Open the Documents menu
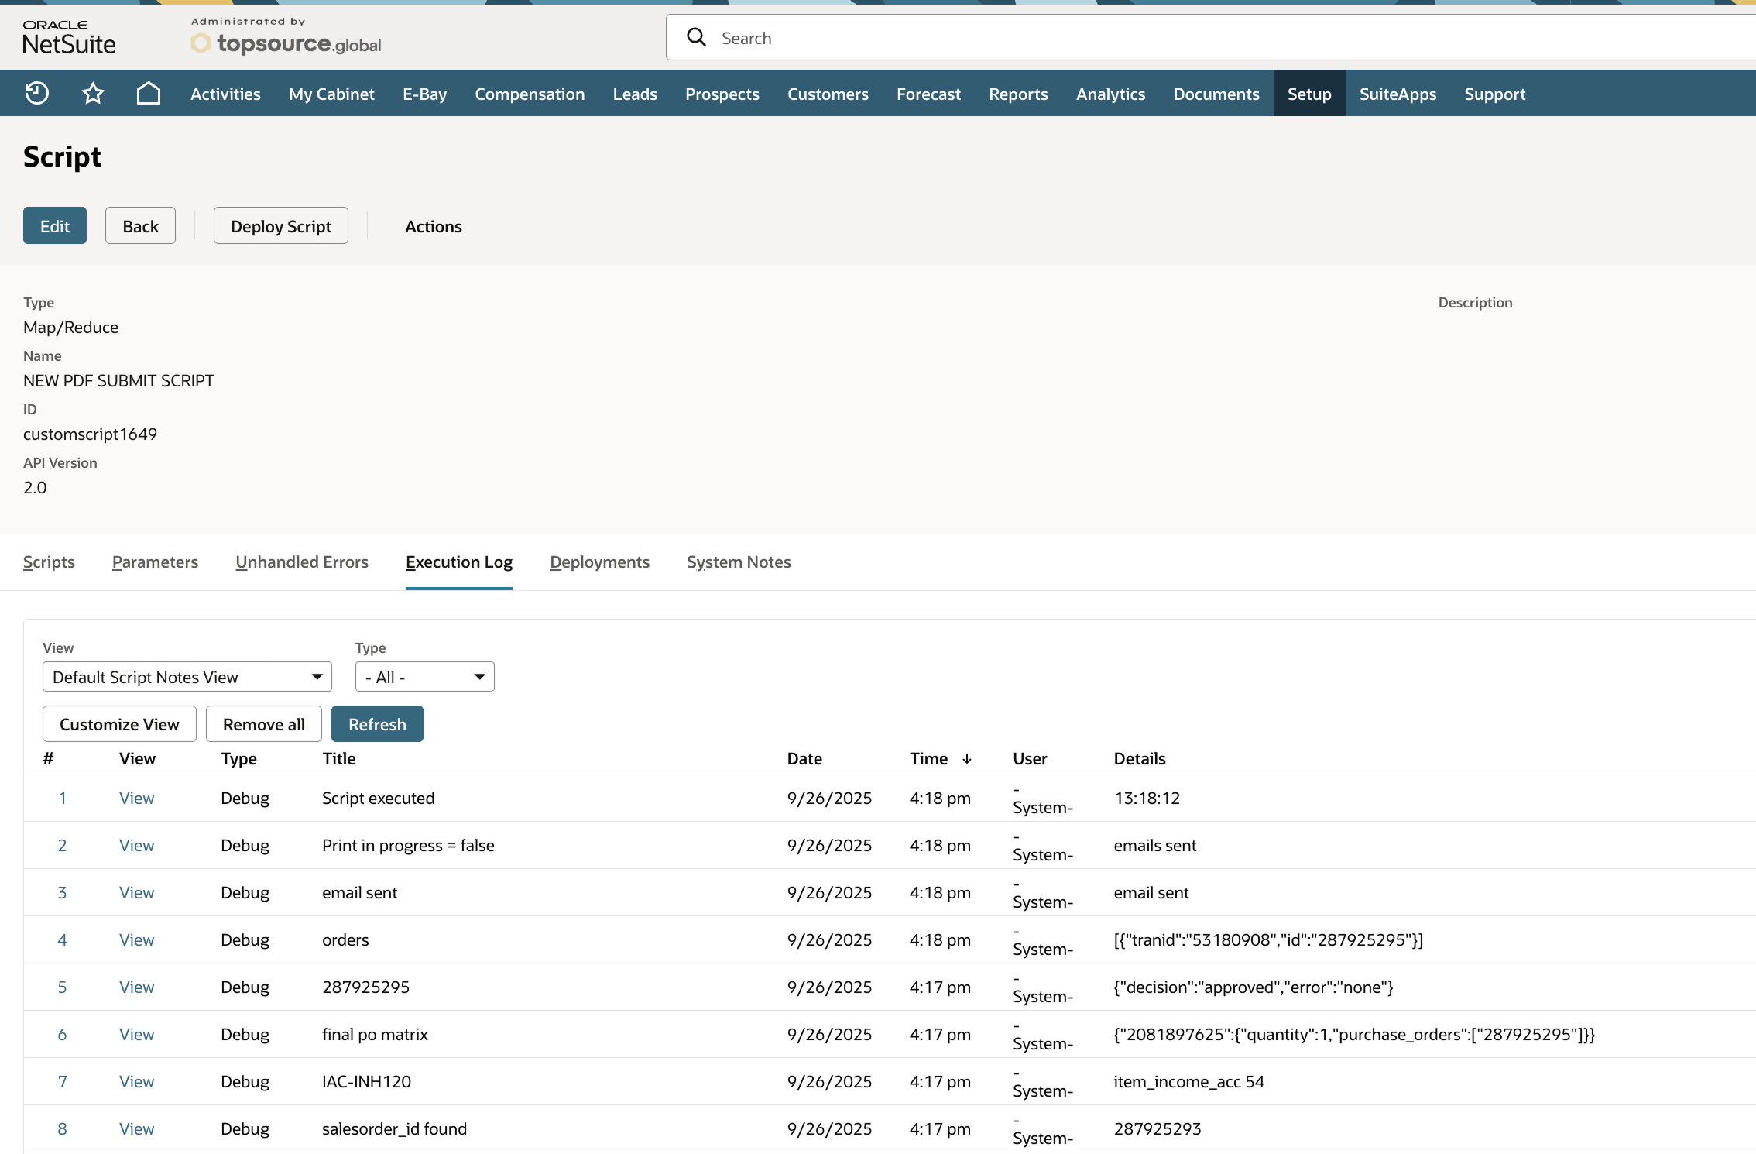Viewport: 1756px width, 1154px height. 1216,94
